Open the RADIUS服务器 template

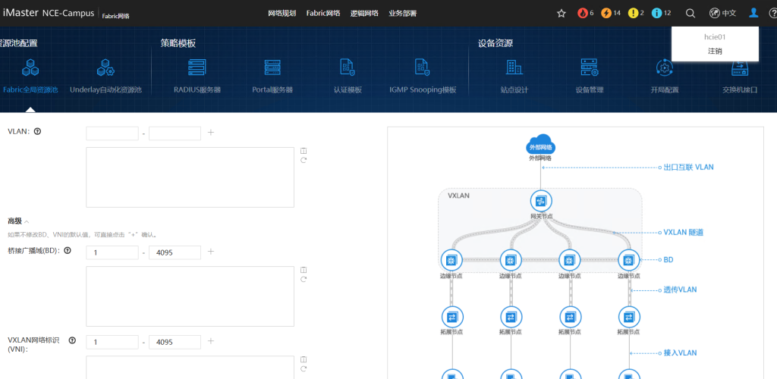(197, 68)
